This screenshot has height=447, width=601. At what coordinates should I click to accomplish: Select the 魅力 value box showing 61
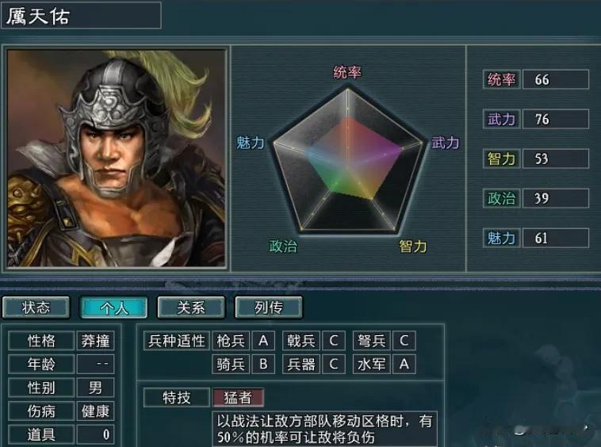point(555,238)
